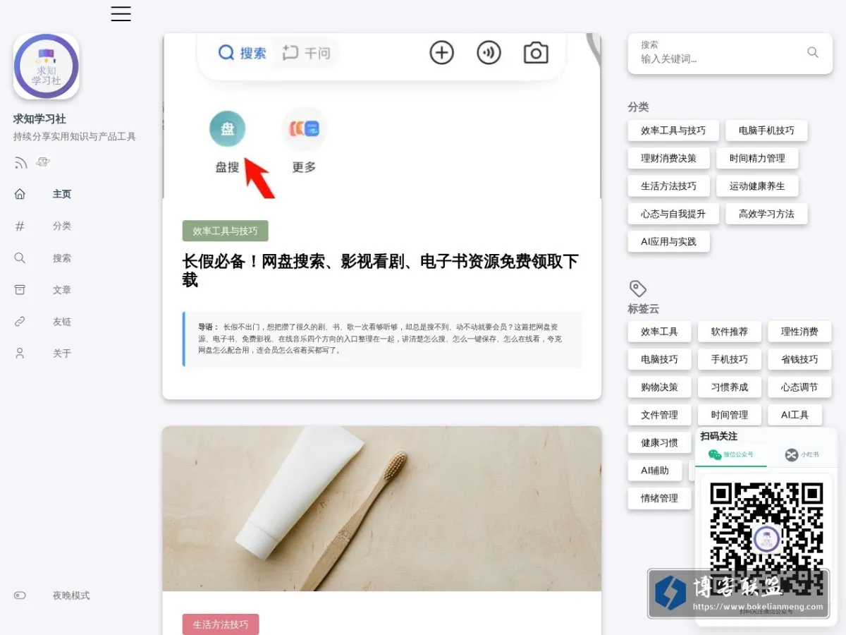Viewport: 846px width, 635px height.
Task: Click the 情绪管理 tag
Action: [659, 498]
